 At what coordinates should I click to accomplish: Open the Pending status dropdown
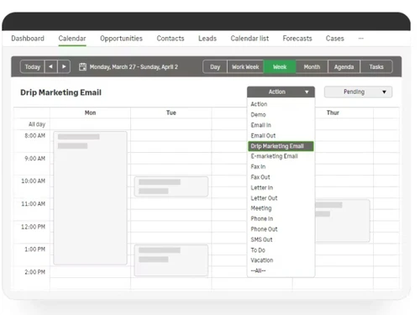358,92
